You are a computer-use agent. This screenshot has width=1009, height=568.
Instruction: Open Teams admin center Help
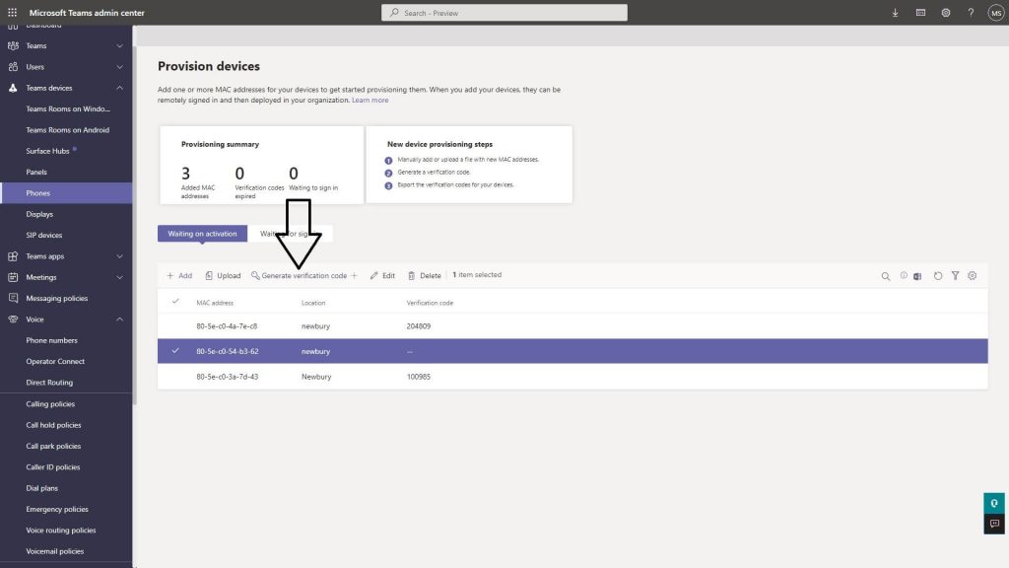pyautogui.click(x=971, y=12)
